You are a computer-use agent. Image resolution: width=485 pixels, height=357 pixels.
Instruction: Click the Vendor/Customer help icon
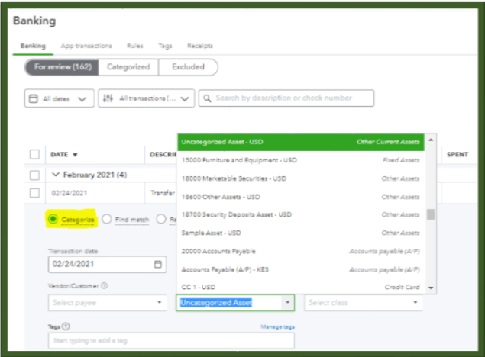[x=104, y=285]
